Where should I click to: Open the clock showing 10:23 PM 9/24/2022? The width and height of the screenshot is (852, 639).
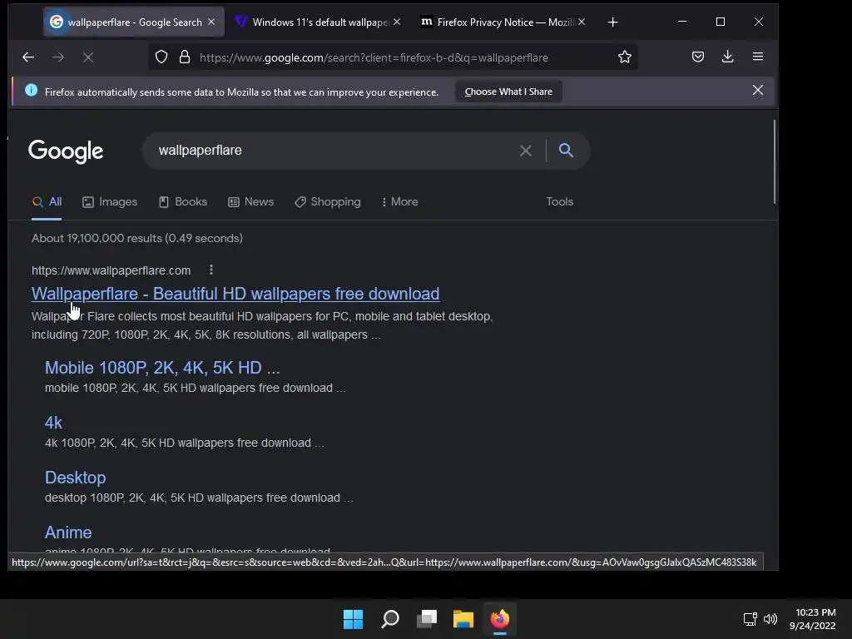(813, 619)
